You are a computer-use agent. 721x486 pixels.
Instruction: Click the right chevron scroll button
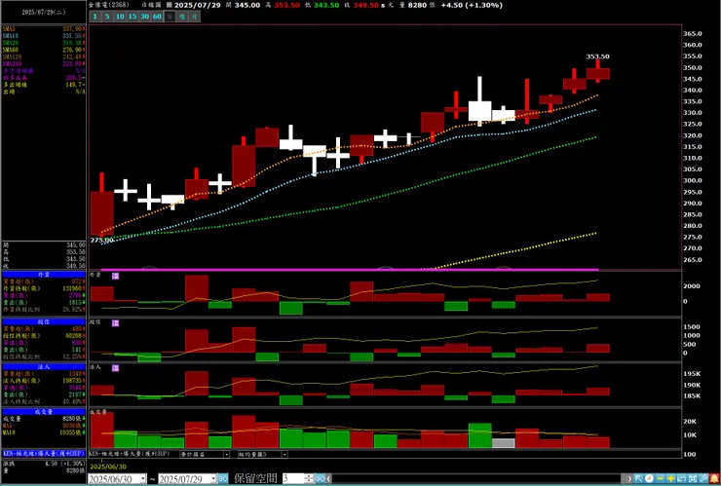click(630, 478)
